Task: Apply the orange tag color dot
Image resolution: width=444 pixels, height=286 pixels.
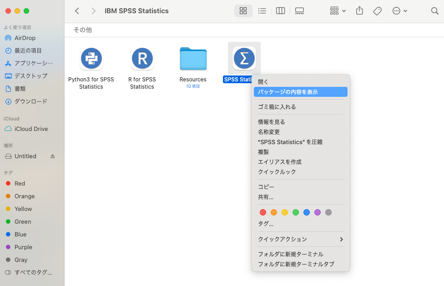Action: (274, 212)
